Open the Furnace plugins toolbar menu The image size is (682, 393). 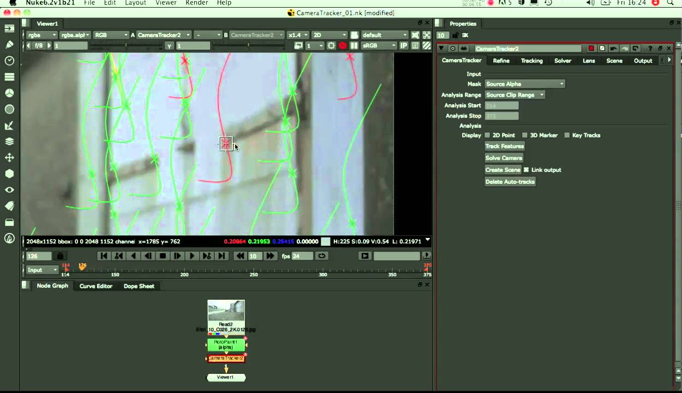pos(9,239)
